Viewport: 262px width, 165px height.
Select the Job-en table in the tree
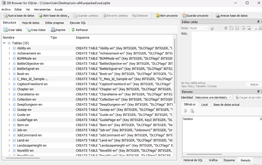tap(22, 130)
